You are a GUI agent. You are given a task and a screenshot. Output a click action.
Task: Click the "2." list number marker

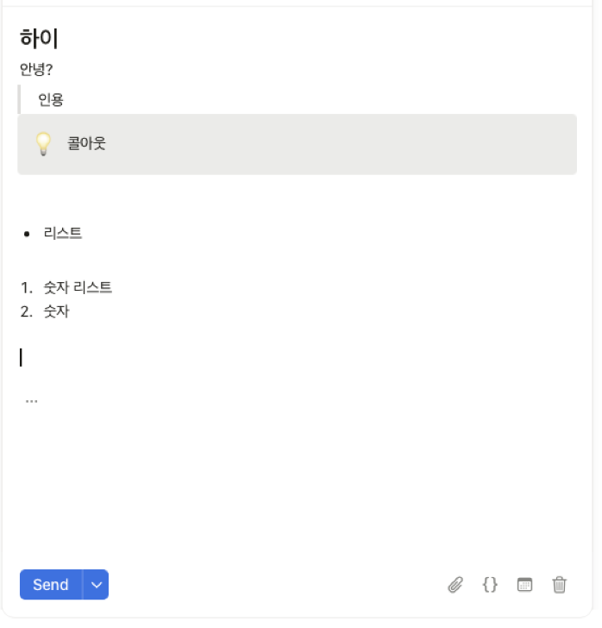click(27, 311)
